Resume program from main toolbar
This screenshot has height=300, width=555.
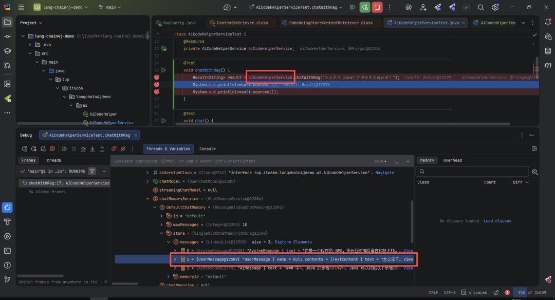coord(353,7)
